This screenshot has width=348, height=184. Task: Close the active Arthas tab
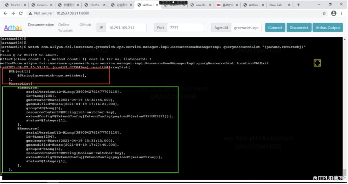[x=157, y=5]
